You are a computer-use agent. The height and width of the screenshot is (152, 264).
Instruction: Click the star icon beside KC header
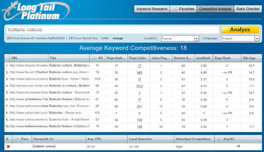pyautogui.click(x=94, y=58)
